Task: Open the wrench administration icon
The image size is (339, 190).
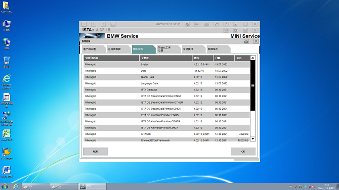Action: point(216,24)
